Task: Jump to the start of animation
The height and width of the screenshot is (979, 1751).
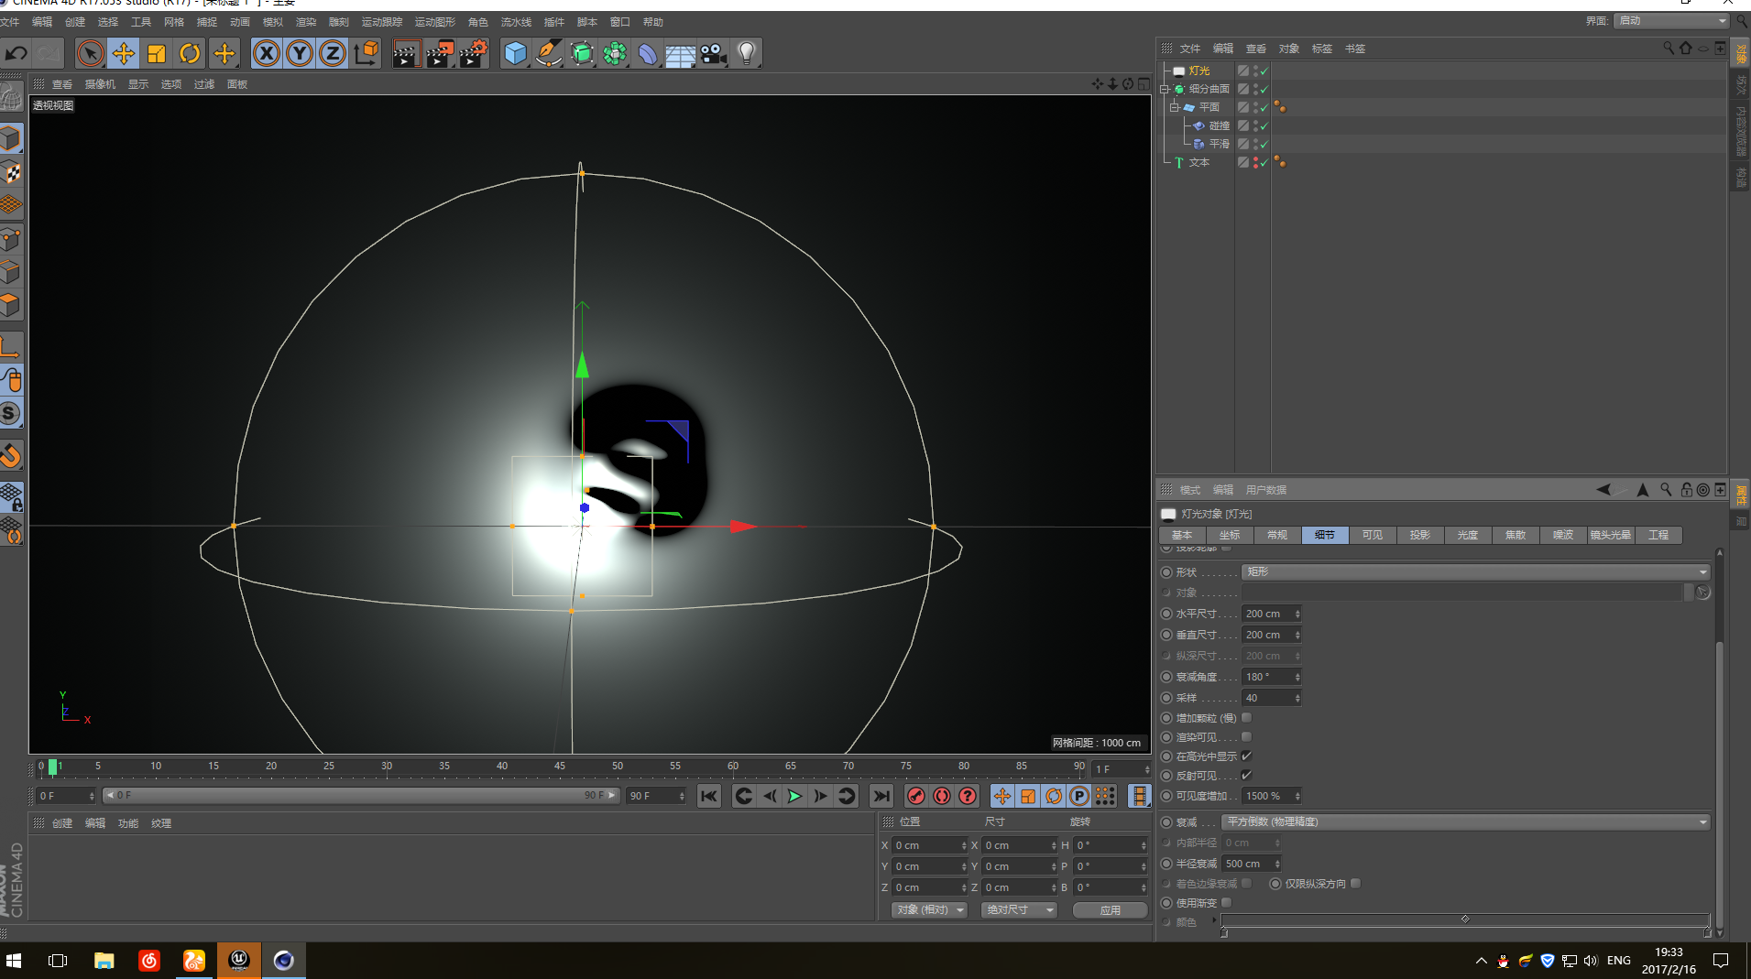Action: pyautogui.click(x=709, y=796)
